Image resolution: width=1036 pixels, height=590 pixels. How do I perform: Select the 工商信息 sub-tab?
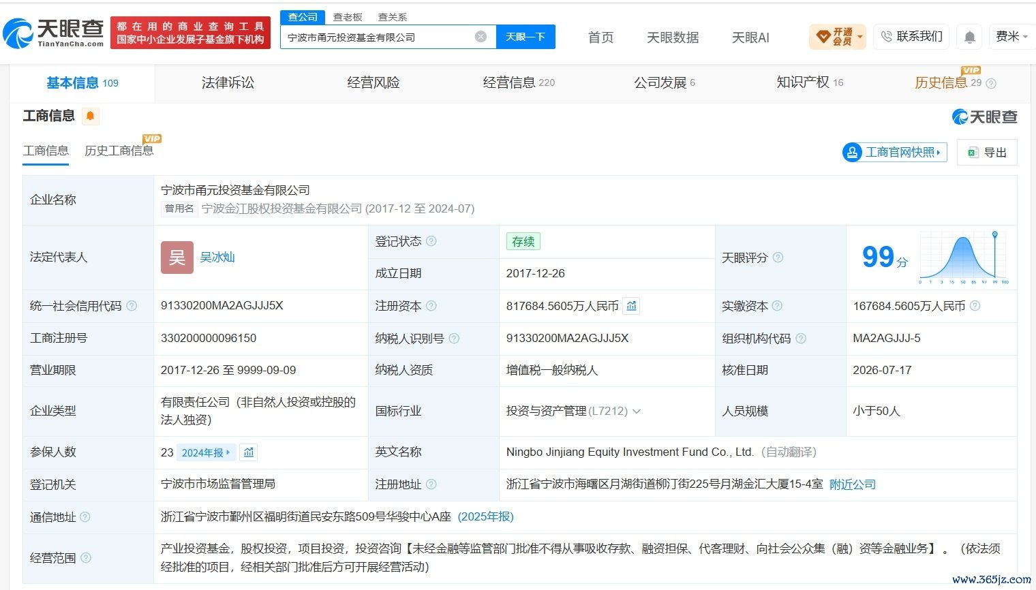click(46, 151)
